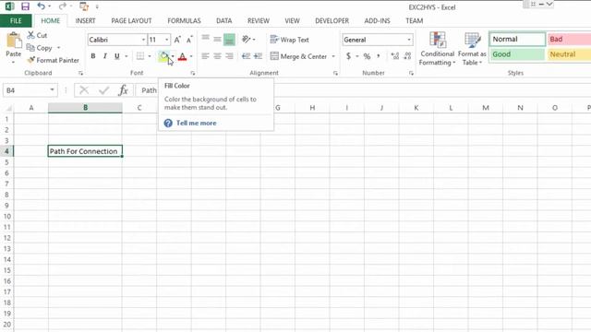Switch to the FORMULAS tab
This screenshot has width=591, height=332.
coord(184,20)
